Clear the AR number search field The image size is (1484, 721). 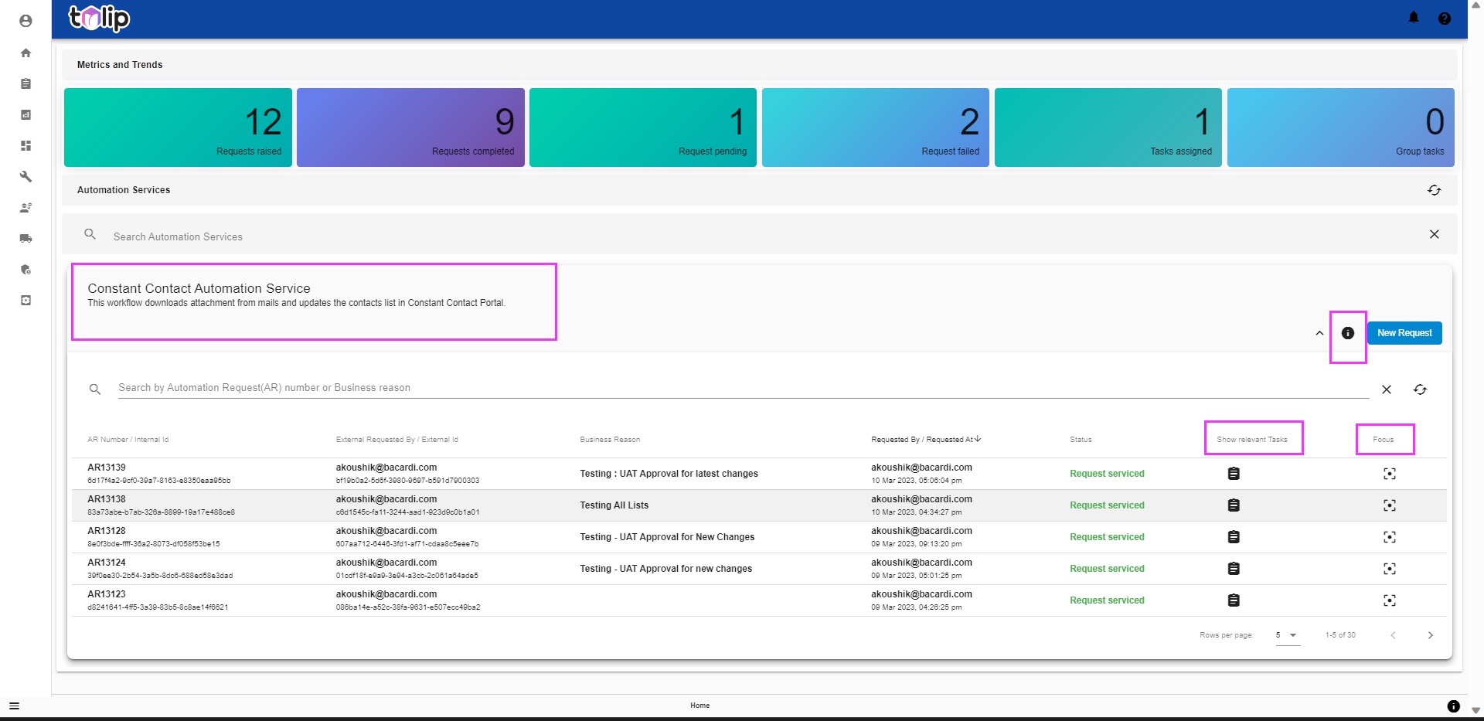(x=1387, y=389)
